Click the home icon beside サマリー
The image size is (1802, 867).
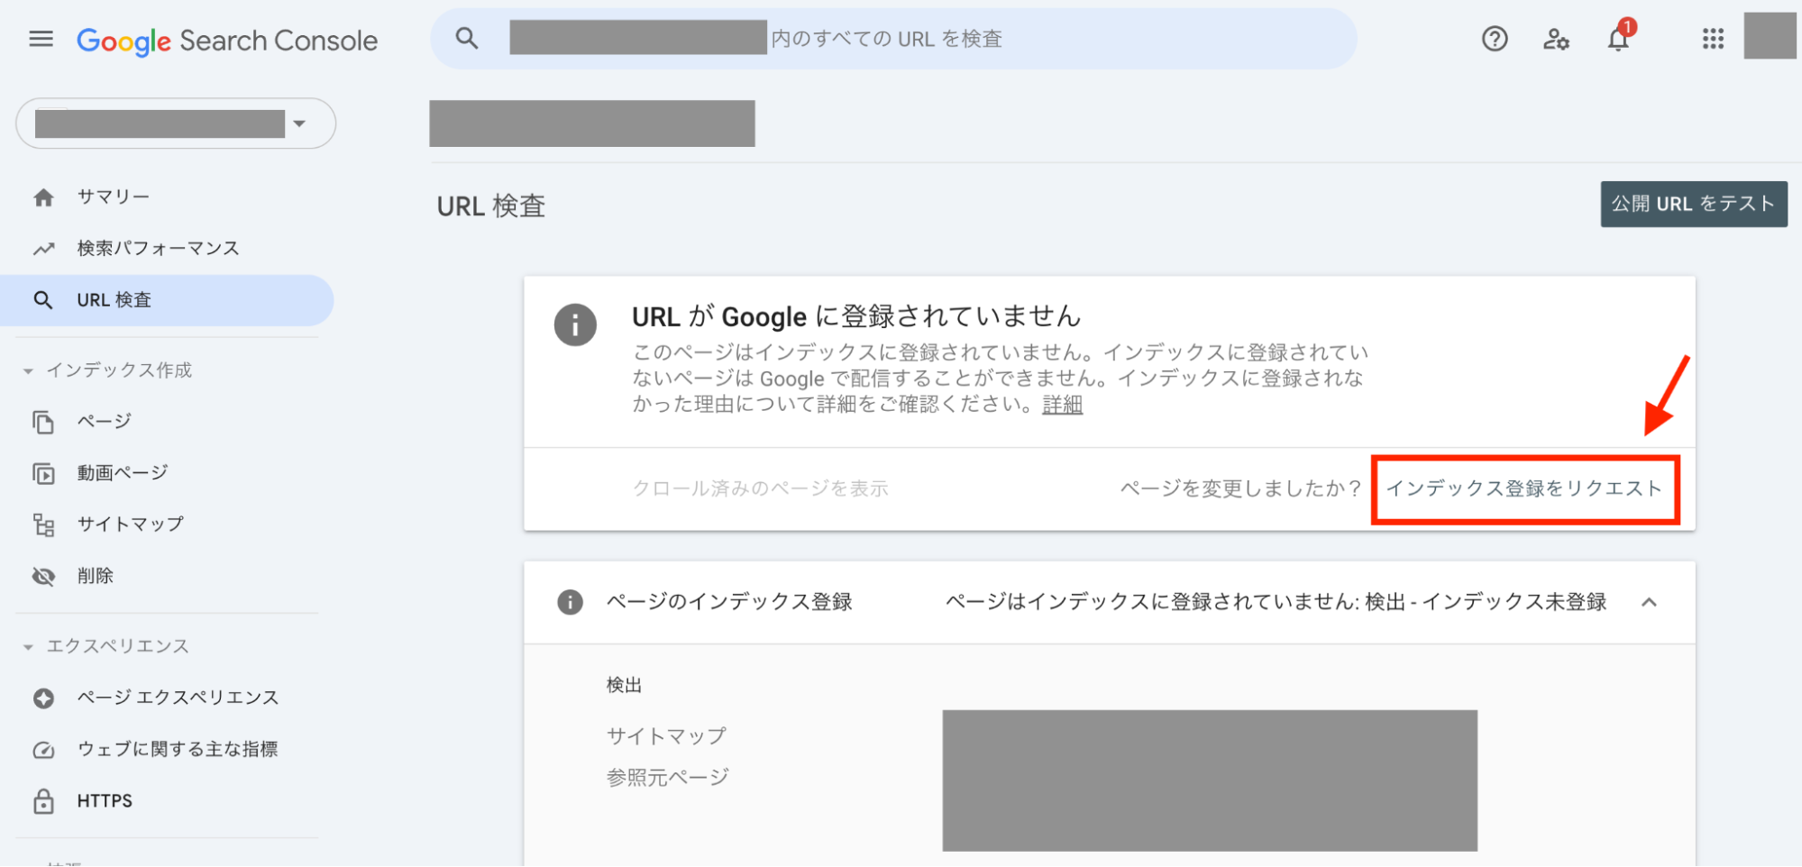[x=43, y=197]
